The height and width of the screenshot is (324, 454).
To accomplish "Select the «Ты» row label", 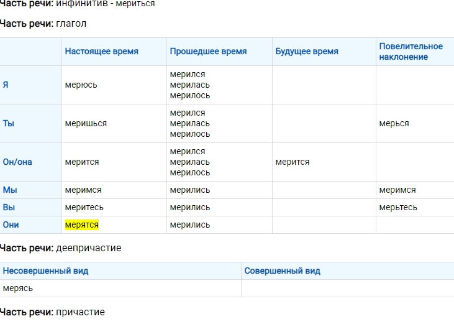I will [x=9, y=123].
